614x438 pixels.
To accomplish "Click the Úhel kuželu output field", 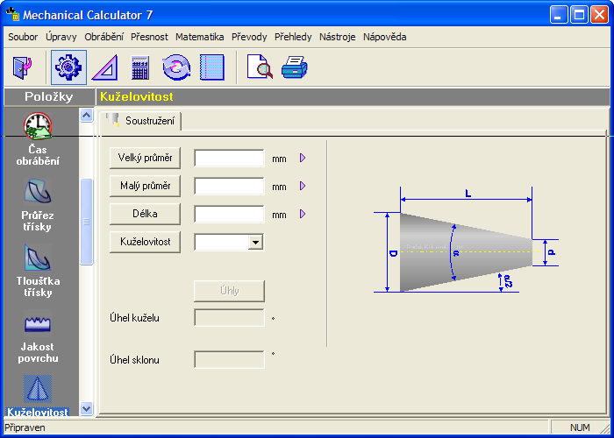I will point(229,317).
